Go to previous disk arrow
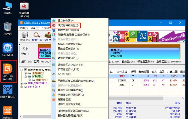The image size is (188, 119). tap(24, 48)
